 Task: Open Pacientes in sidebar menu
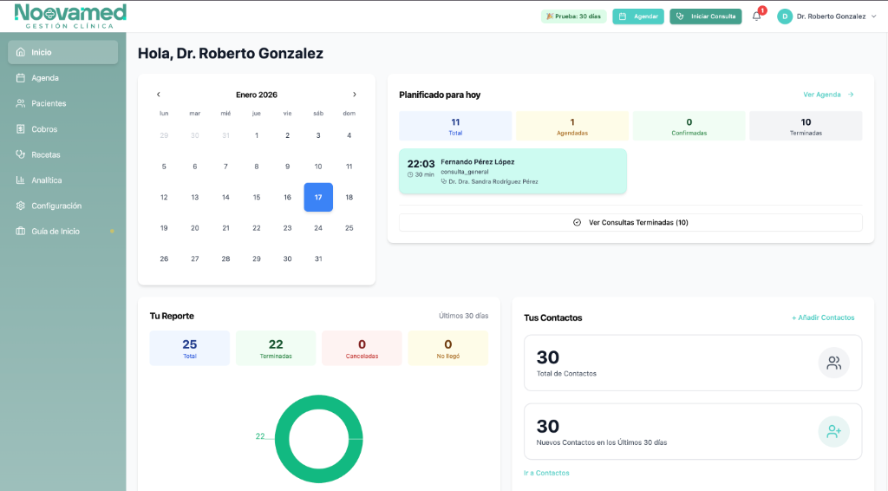click(62, 103)
